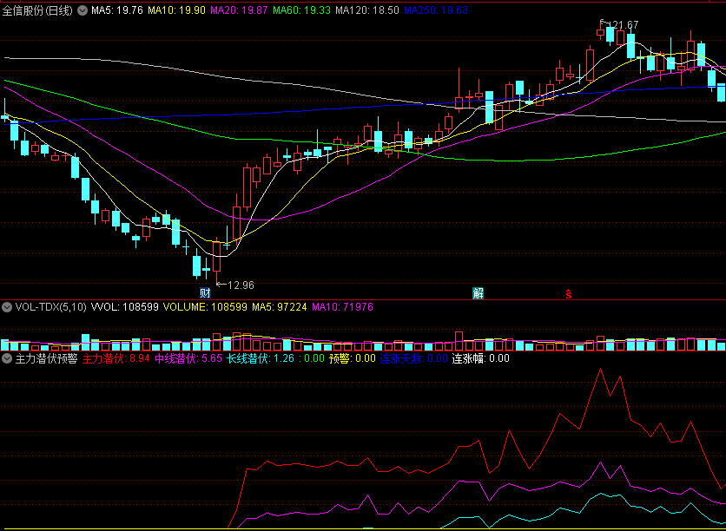Click the MA5: 19.76 label

[x=116, y=10]
